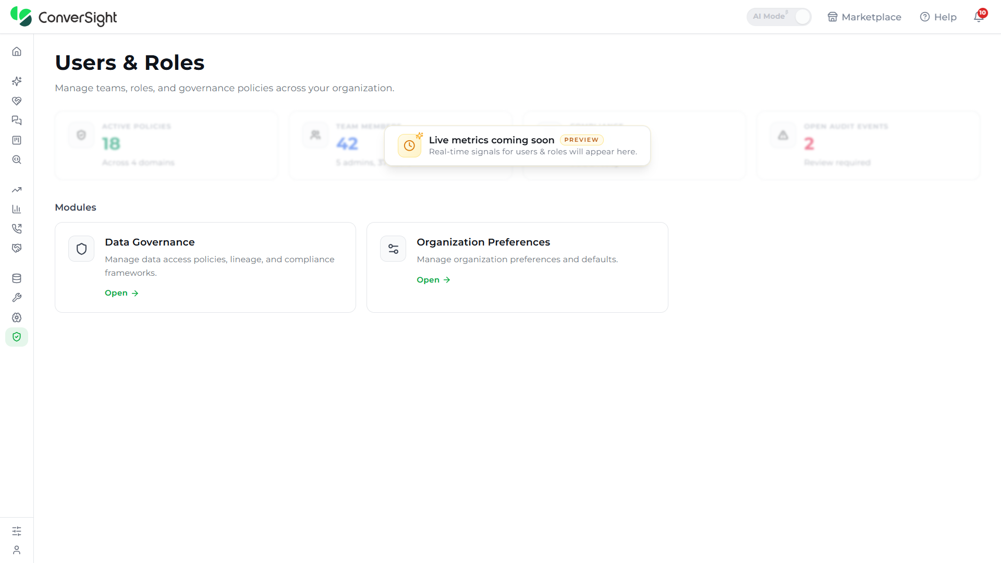Open the Data Governance module link
This screenshot has height=563, width=1001.
coord(121,293)
